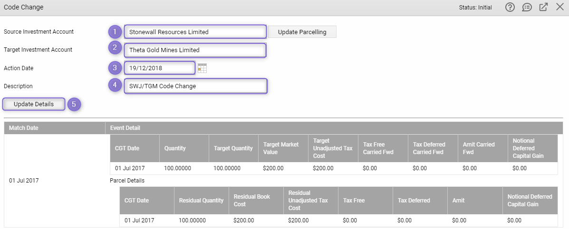Click the Tax Free Carried Fwd header

pos(383,148)
